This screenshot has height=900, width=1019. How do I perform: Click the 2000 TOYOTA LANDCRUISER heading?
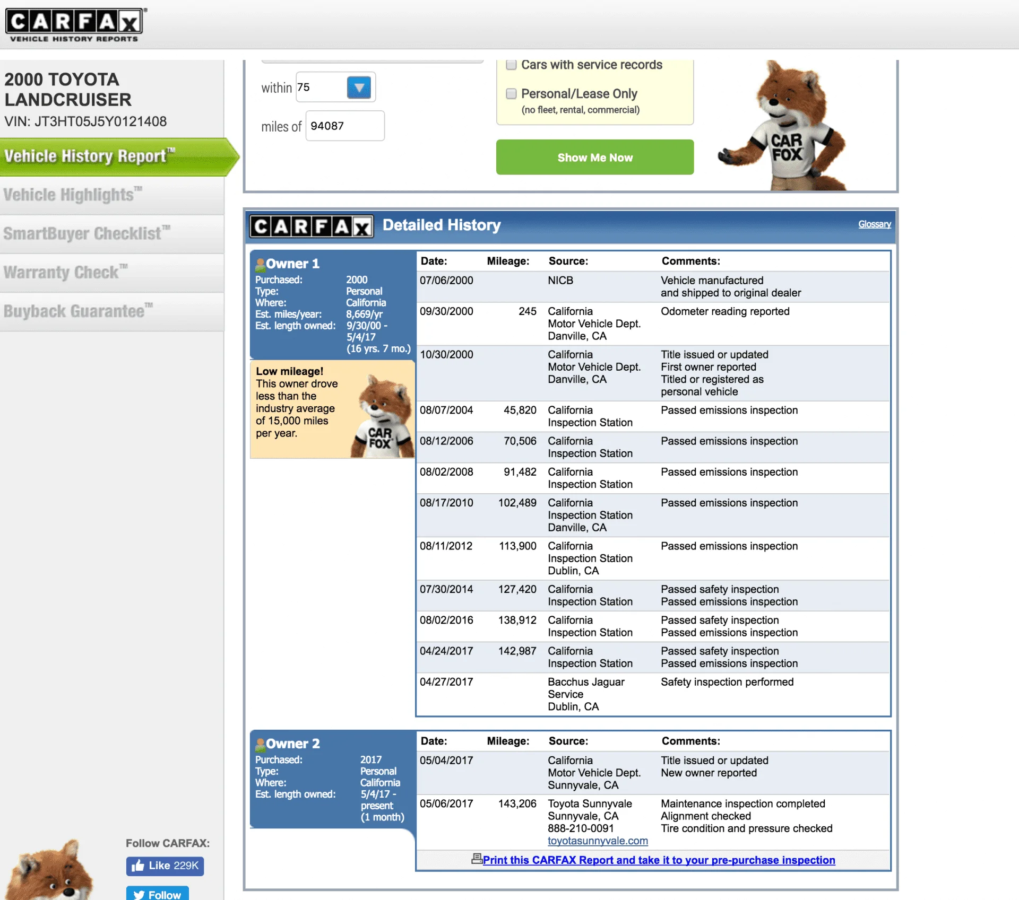(x=68, y=90)
